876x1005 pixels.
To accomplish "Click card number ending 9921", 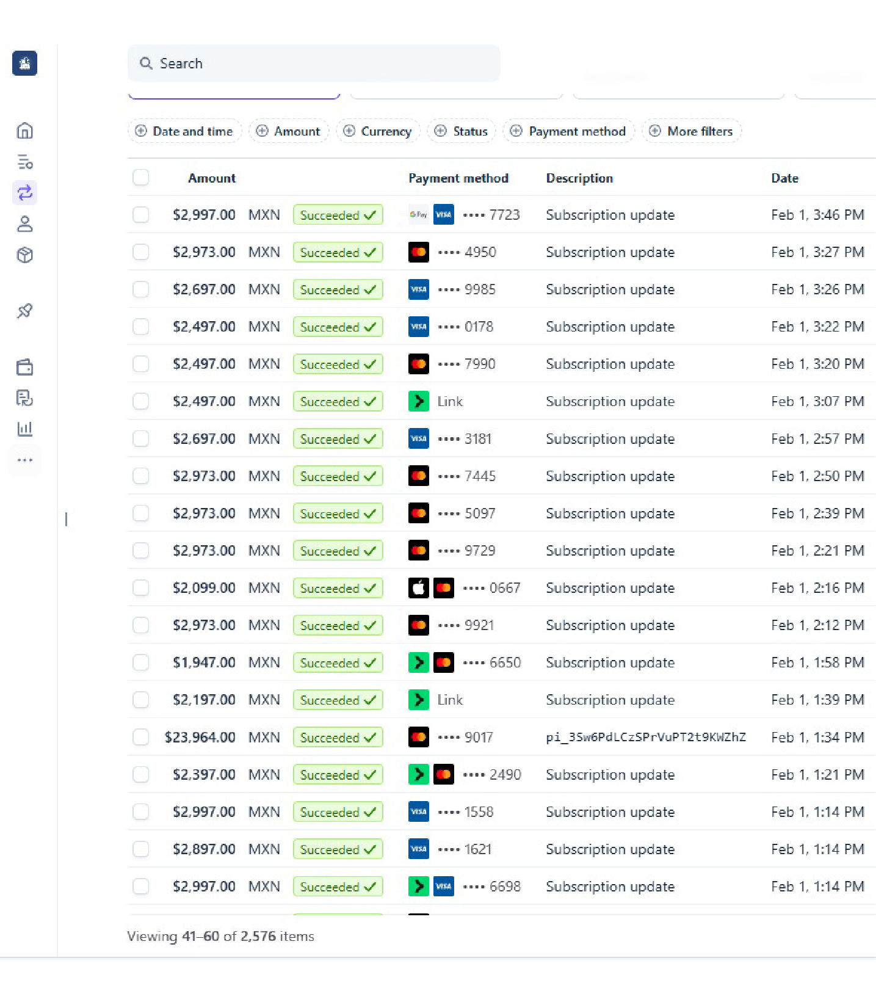I will tap(466, 625).
